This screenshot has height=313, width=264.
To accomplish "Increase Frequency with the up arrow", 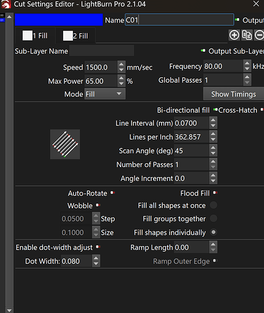I will tap(247, 63).
